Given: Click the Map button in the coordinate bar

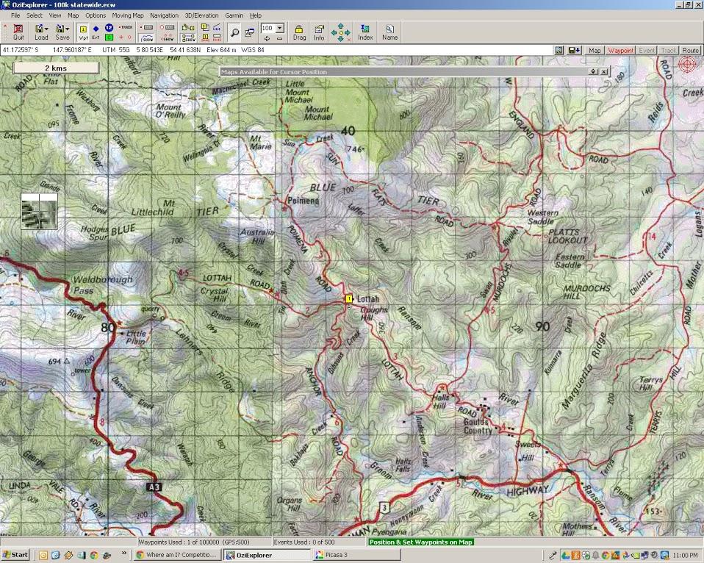Looking at the screenshot, I should 595,51.
